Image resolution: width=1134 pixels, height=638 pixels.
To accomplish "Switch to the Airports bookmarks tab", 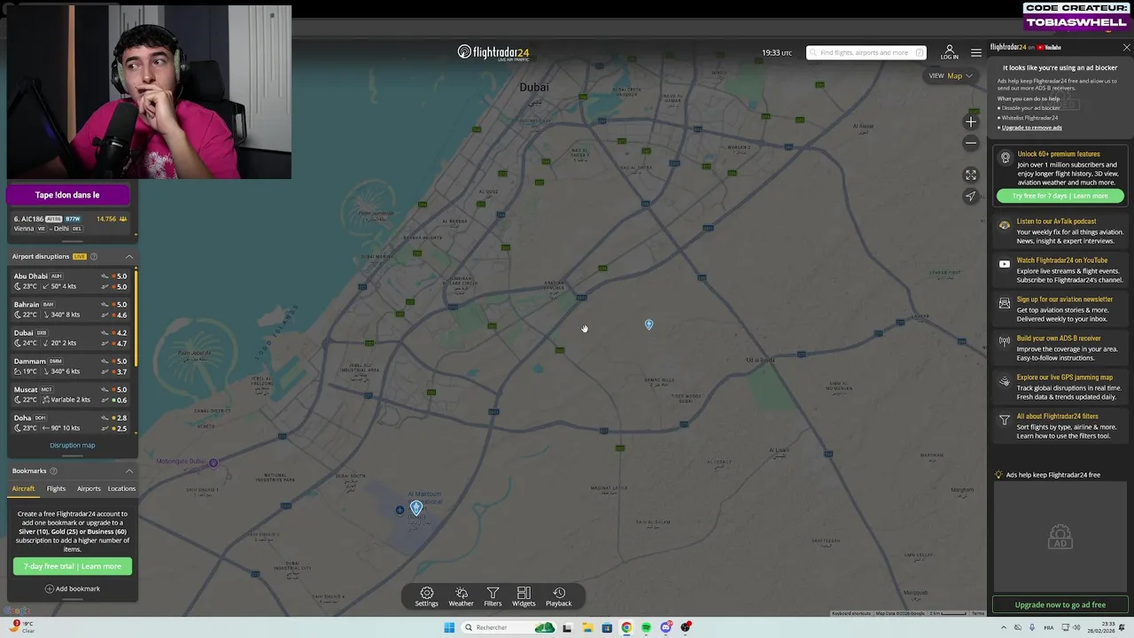I will coord(89,488).
